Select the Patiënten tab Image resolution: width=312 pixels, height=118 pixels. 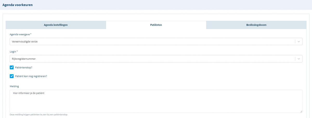(156, 25)
